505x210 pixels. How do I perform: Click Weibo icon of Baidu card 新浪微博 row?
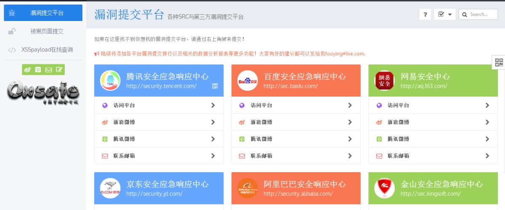tap(242, 122)
